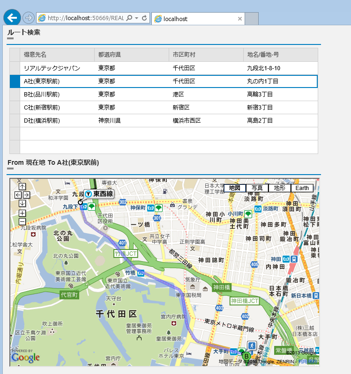Screen dimensions: 351x374
Task: Select the リアルテックジャパン customer cell
Action: click(57, 68)
